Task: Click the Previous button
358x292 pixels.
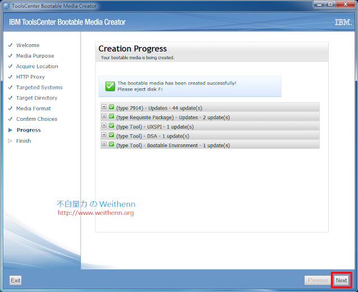Action: [318, 280]
